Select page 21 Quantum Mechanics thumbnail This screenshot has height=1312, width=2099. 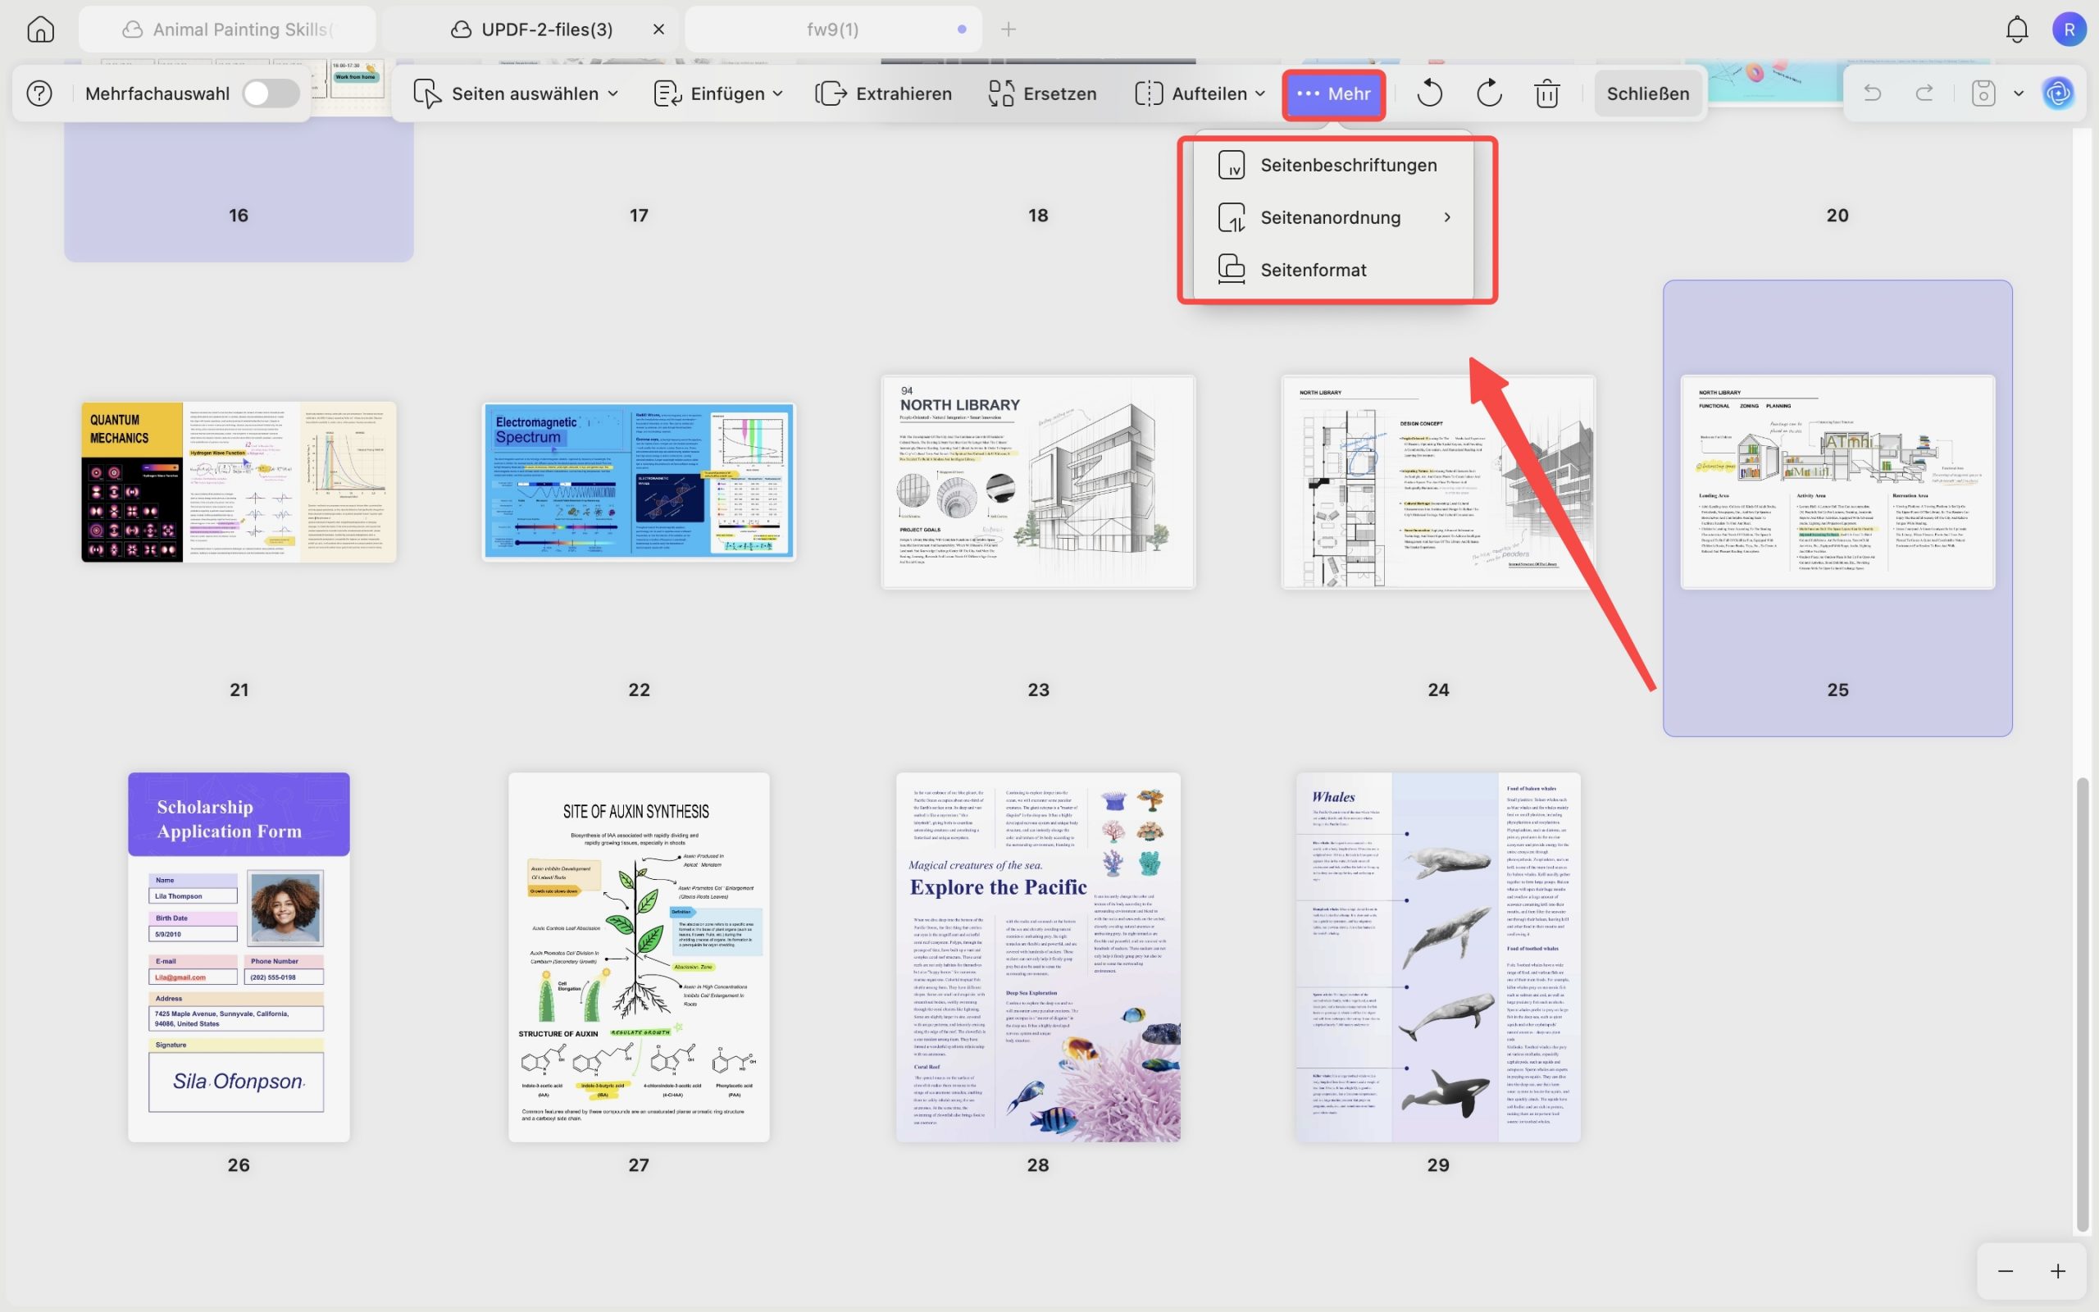[239, 481]
